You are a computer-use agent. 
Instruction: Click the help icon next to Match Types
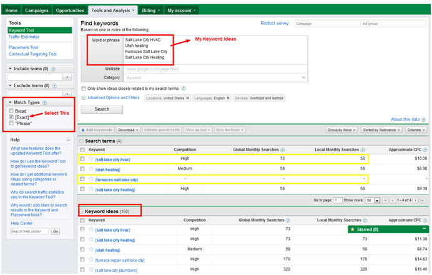click(45, 102)
